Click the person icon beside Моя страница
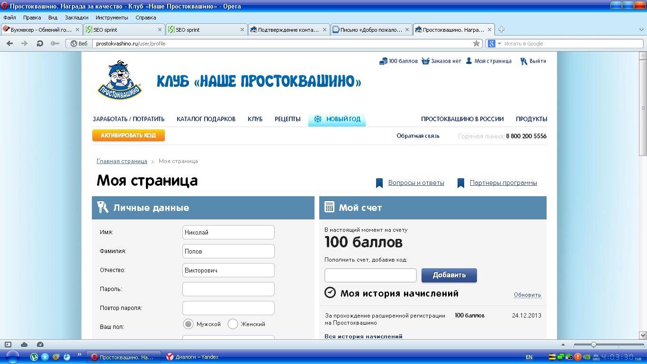 coord(469,61)
